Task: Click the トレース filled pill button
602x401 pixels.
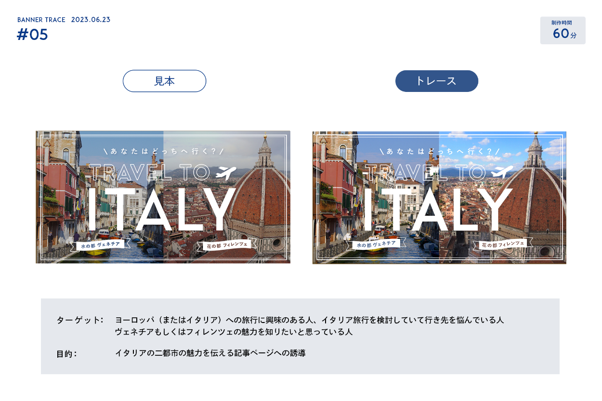Action: tap(436, 81)
